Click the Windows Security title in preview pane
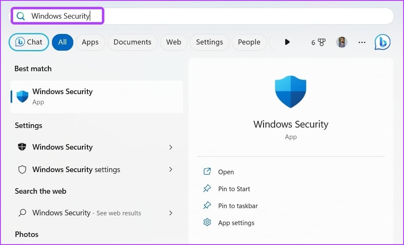The height and width of the screenshot is (245, 404). 291,124
